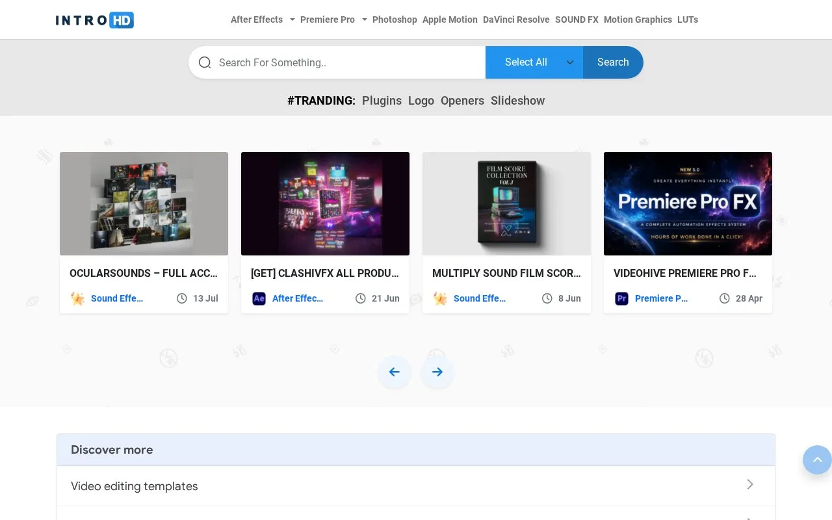Open the Premiere Pro FX thumbnail
The width and height of the screenshot is (832, 520).
[688, 203]
